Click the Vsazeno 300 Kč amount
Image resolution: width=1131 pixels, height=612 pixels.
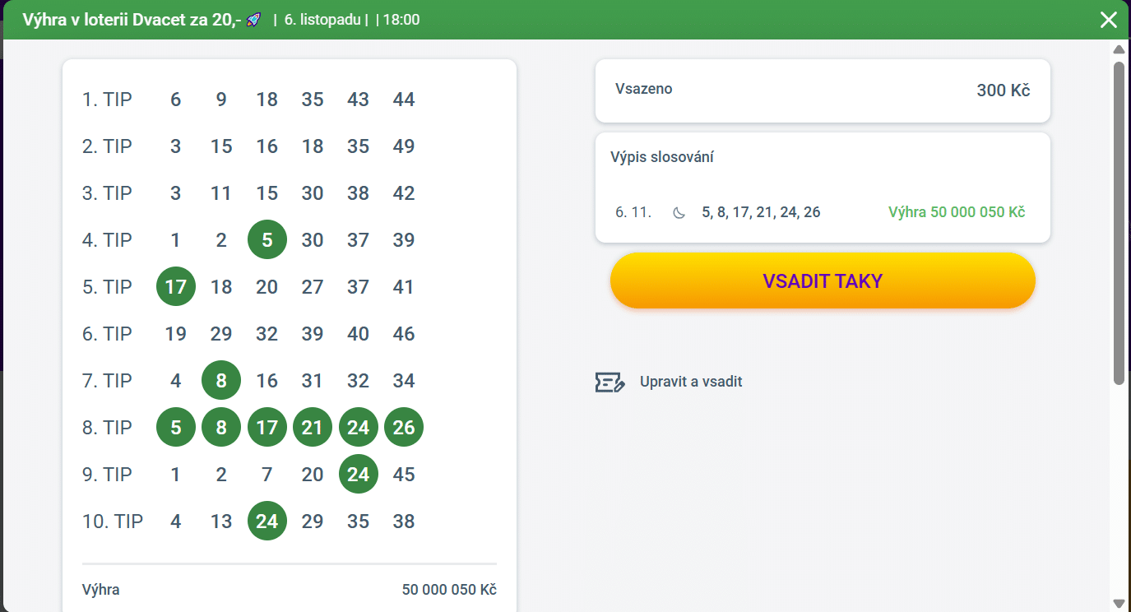click(1003, 90)
